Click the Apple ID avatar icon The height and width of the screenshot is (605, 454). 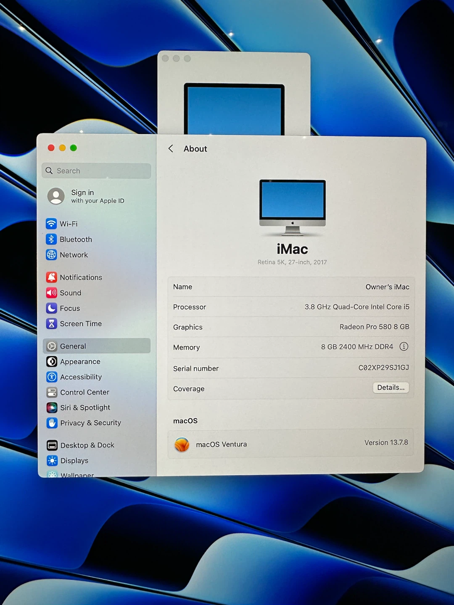(x=56, y=196)
